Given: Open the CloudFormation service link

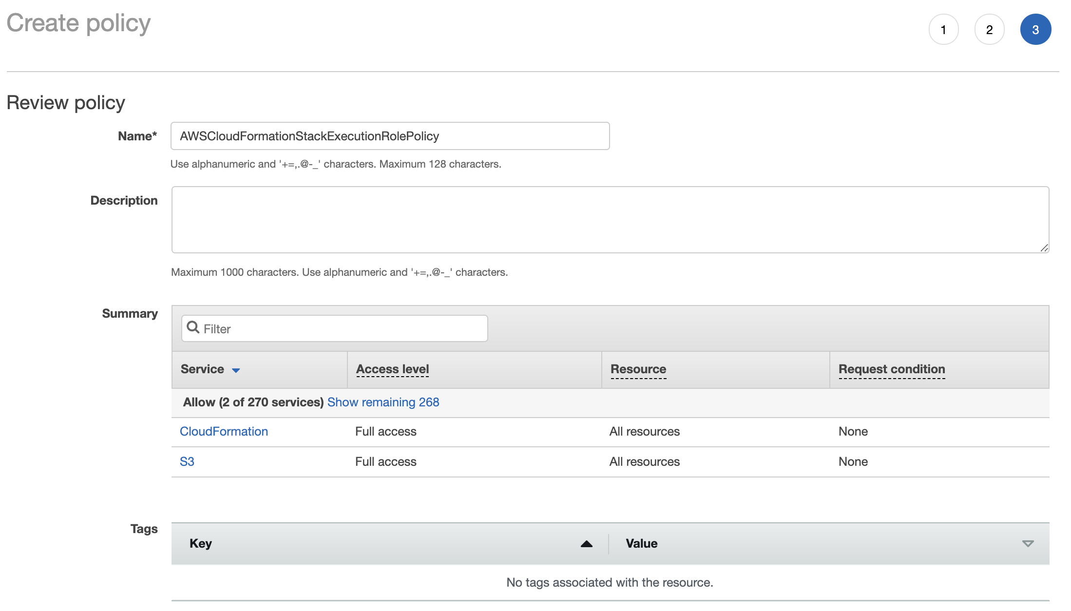Looking at the screenshot, I should click(x=224, y=431).
